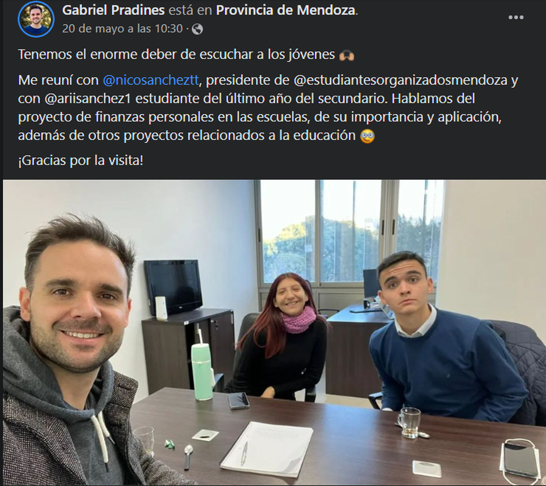Open Gabriel Pradines profile name link
The height and width of the screenshot is (486, 546).
(113, 10)
